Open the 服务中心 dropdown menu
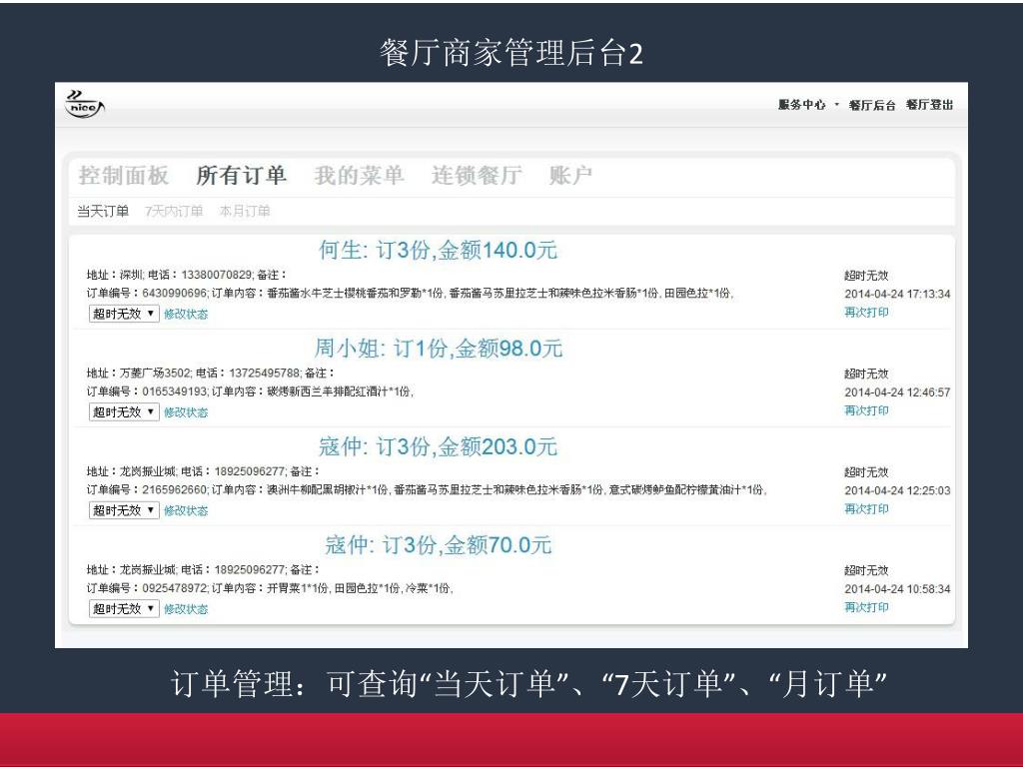 click(x=808, y=104)
